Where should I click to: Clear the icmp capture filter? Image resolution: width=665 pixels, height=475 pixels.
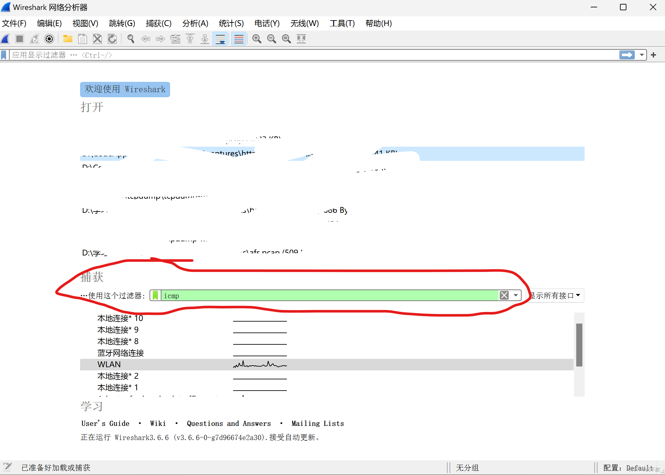coord(504,295)
